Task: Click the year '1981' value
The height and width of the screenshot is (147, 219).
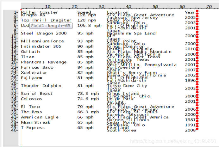Action: (190, 120)
